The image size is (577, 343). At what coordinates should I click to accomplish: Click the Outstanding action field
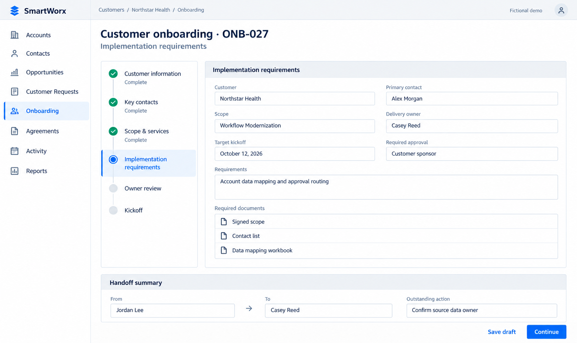pyautogui.click(x=482, y=310)
